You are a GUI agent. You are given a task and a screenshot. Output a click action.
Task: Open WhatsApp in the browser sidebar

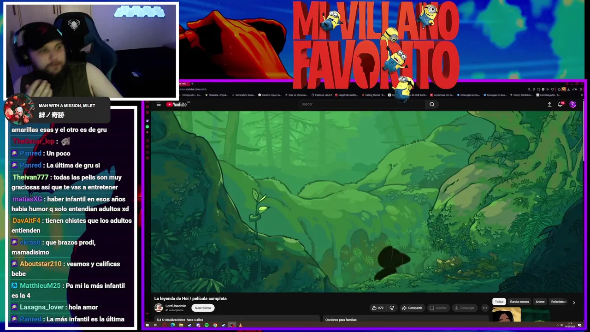click(147, 126)
